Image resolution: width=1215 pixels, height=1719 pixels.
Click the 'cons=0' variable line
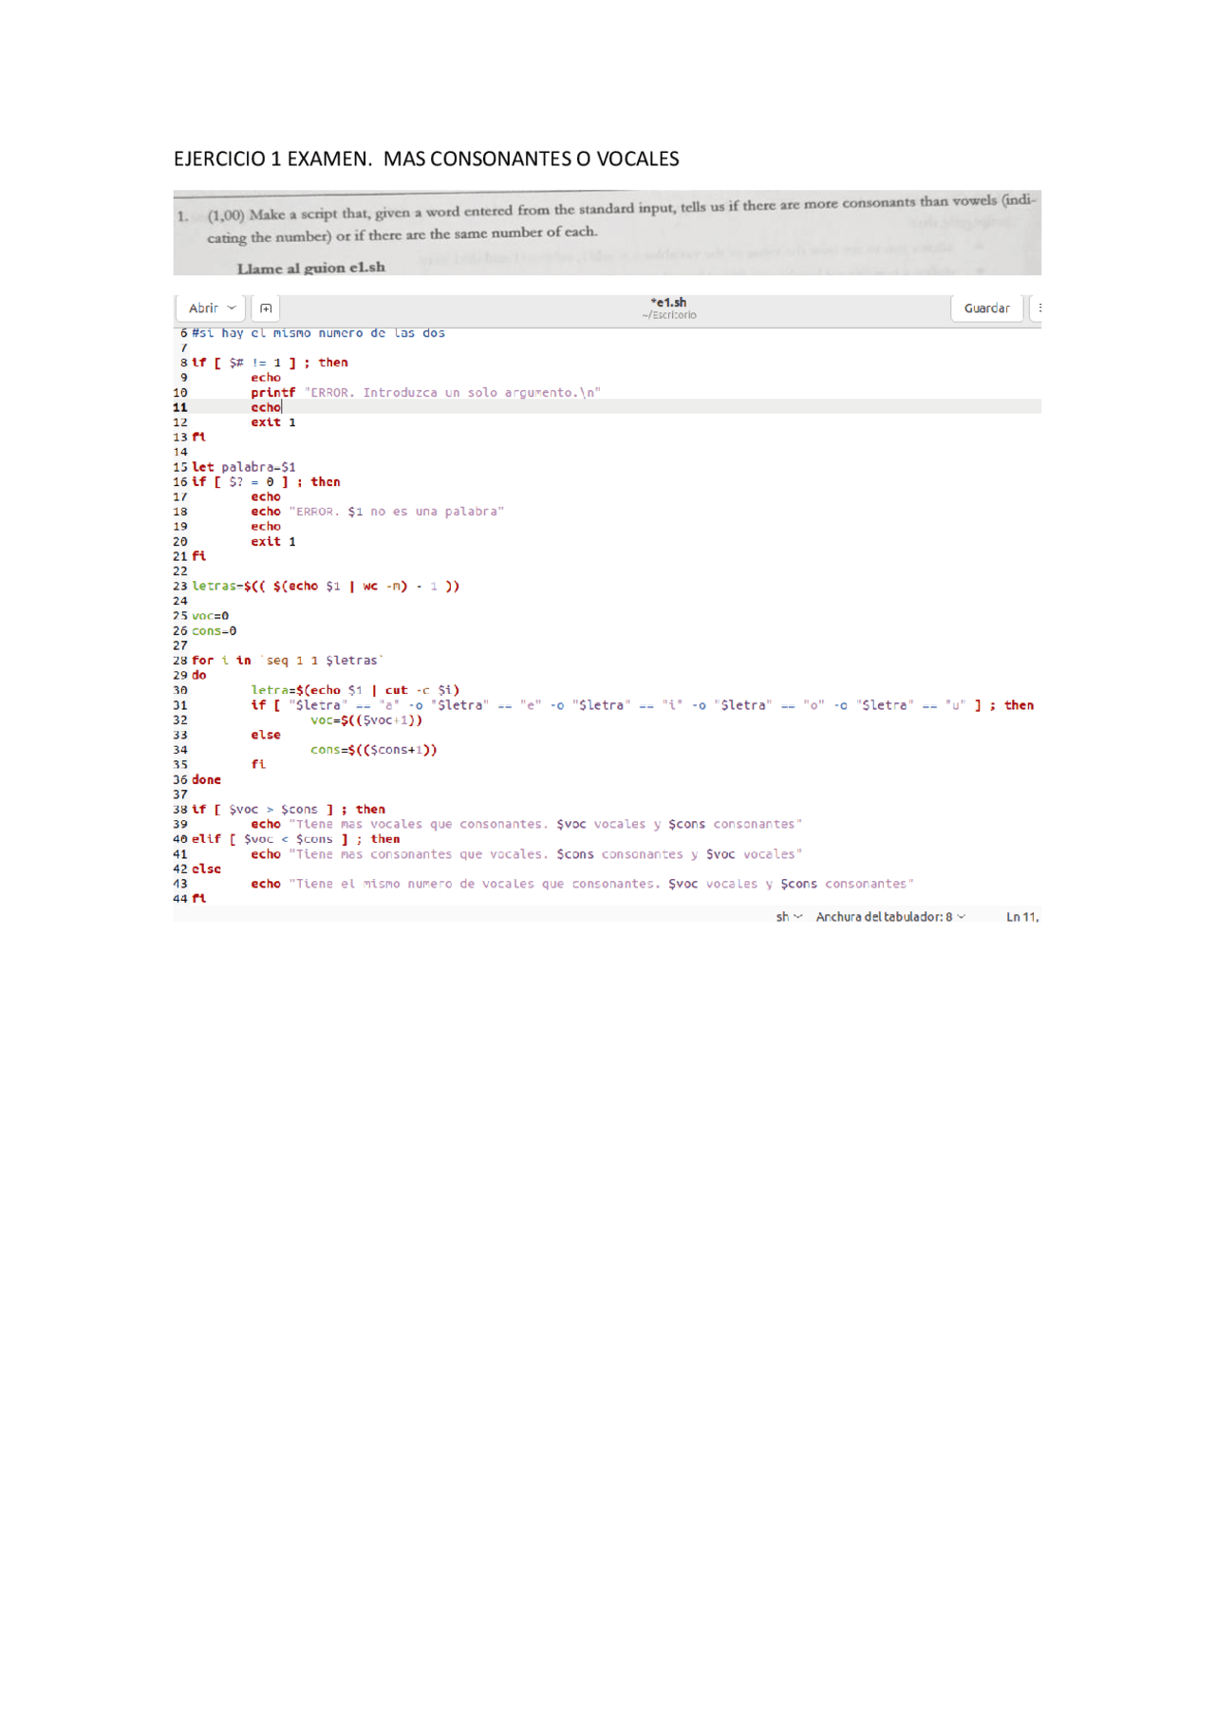(x=215, y=631)
